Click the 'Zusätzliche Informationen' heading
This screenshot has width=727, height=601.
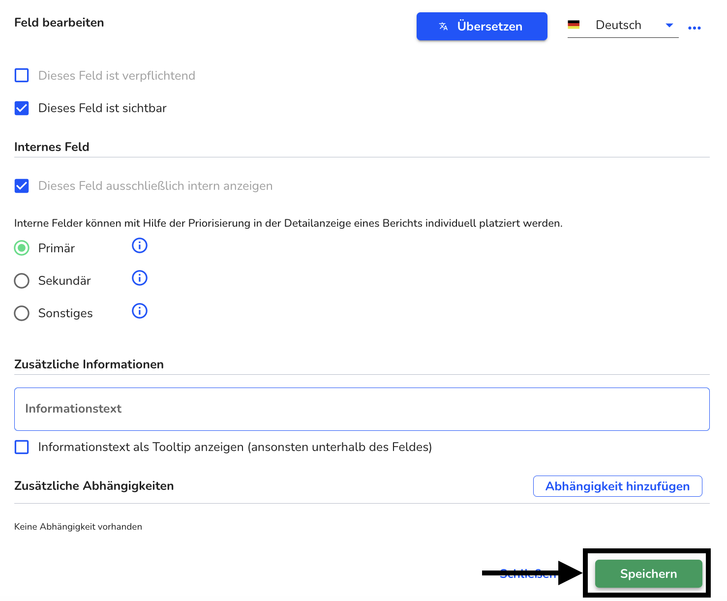coord(89,364)
